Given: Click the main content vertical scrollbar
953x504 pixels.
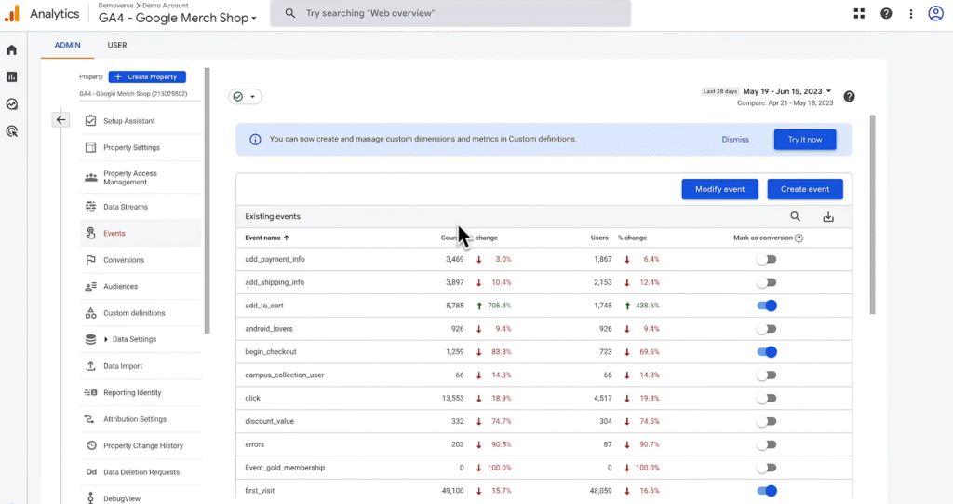Looking at the screenshot, I should tap(872, 214).
